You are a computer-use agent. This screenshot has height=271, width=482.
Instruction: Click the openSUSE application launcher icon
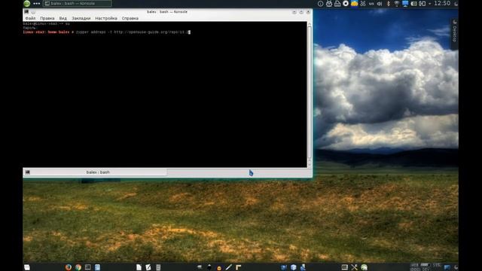click(27, 3)
